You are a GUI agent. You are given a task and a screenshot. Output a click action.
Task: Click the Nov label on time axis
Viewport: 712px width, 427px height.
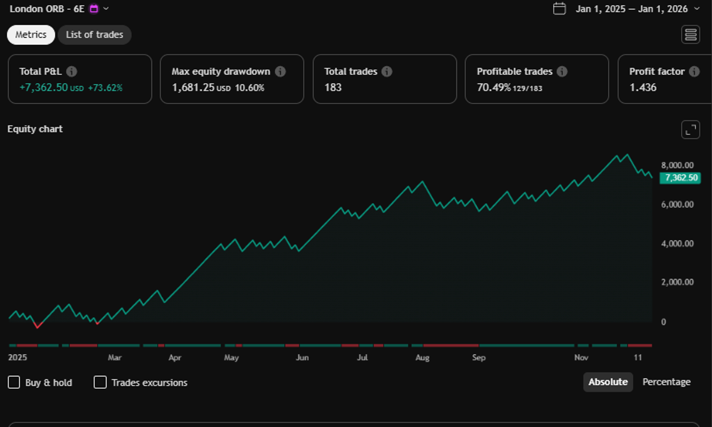[x=581, y=357]
